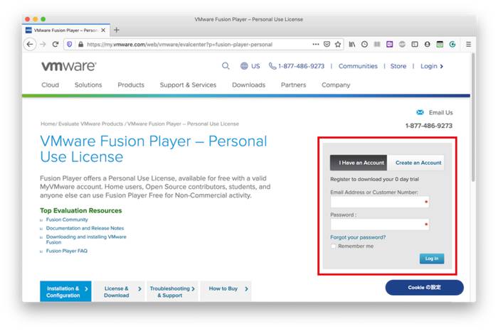Viewport: 498px width, 331px height.
Task: Open the Cloud navigation menu
Action: [51, 85]
